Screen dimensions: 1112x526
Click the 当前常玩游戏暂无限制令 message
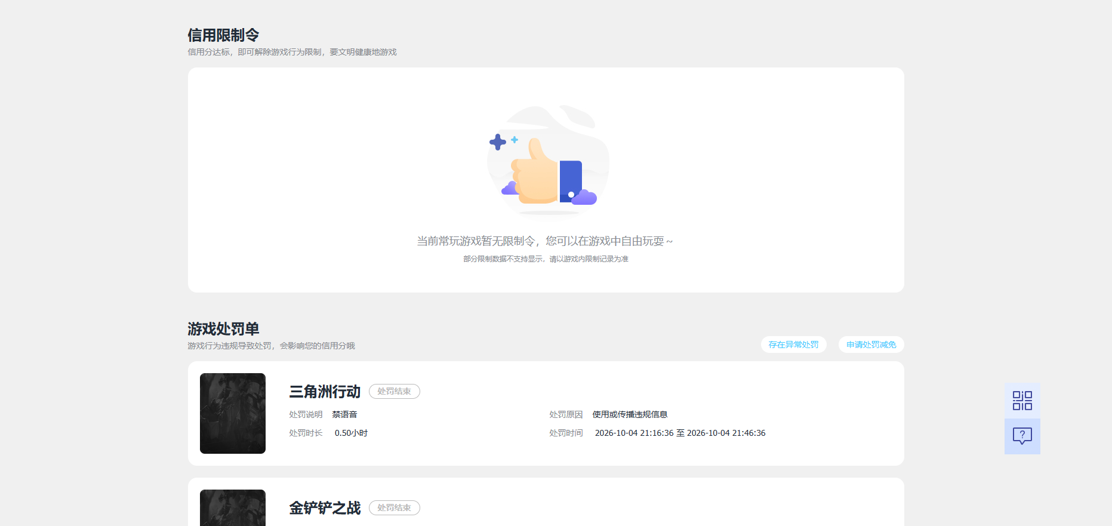(544, 241)
